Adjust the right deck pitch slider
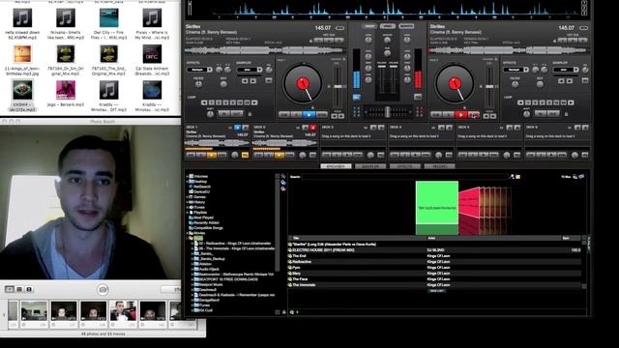This screenshot has width=619, height=348. click(x=489, y=86)
